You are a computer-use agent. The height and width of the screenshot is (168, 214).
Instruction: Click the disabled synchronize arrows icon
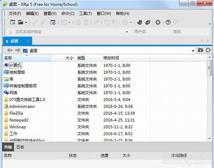(x=96, y=22)
